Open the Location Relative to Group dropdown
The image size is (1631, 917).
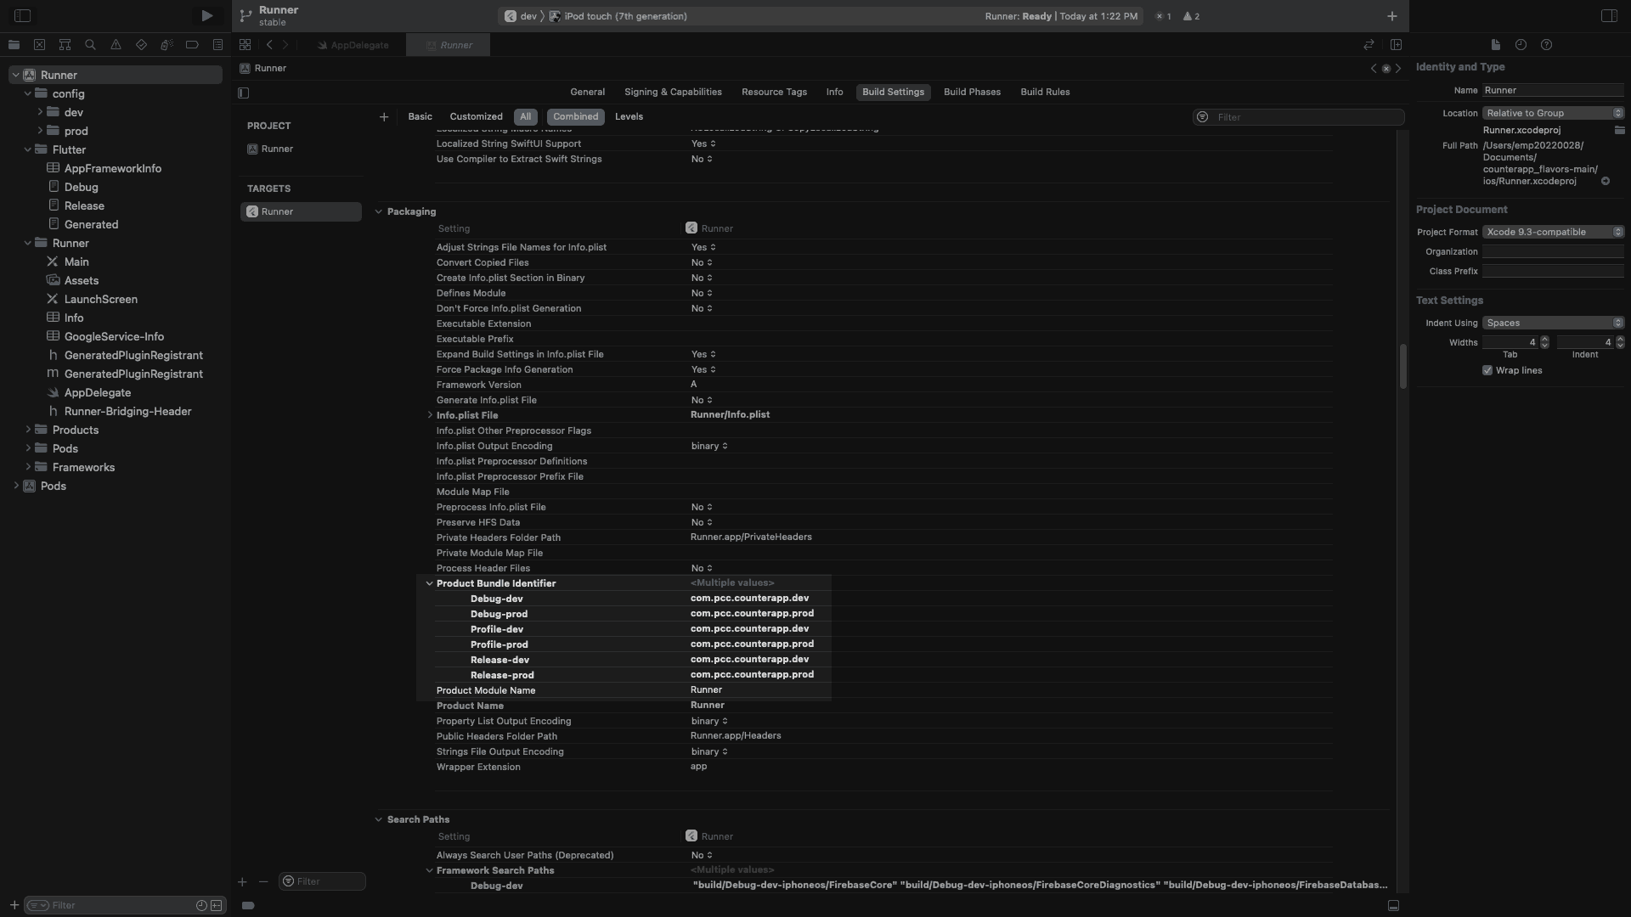pyautogui.click(x=1553, y=113)
